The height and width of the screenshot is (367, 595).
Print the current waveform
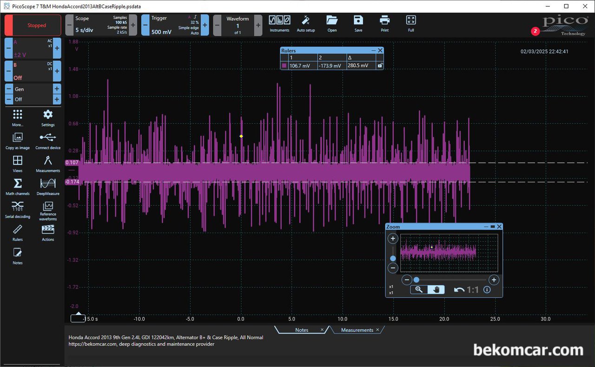(x=384, y=24)
